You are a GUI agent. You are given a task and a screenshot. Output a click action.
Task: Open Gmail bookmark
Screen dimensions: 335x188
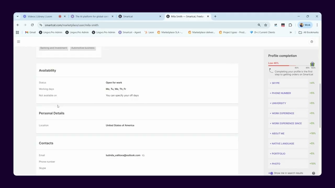pos(30,32)
